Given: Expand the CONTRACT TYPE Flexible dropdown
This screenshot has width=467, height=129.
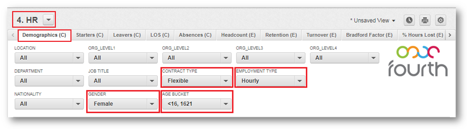Looking at the screenshot, I should 197,81.
